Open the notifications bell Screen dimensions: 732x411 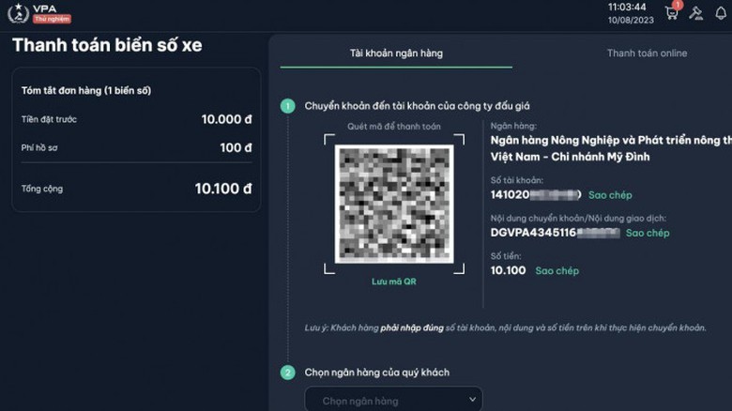click(x=721, y=13)
